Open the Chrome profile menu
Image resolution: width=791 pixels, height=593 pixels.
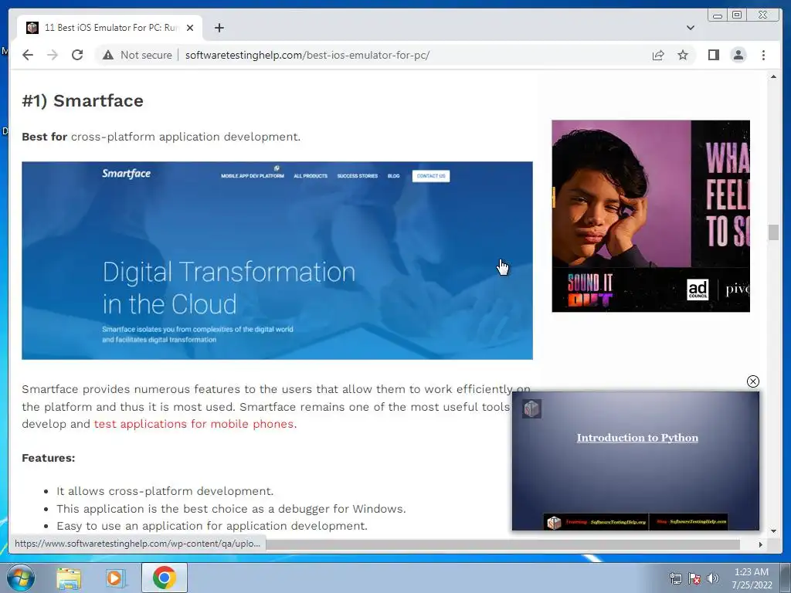[x=738, y=55]
